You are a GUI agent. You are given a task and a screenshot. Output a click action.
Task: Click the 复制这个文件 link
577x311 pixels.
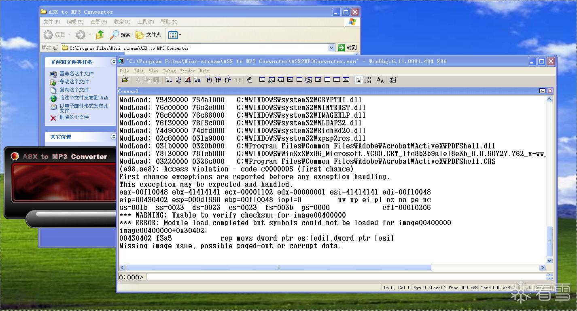pos(74,90)
